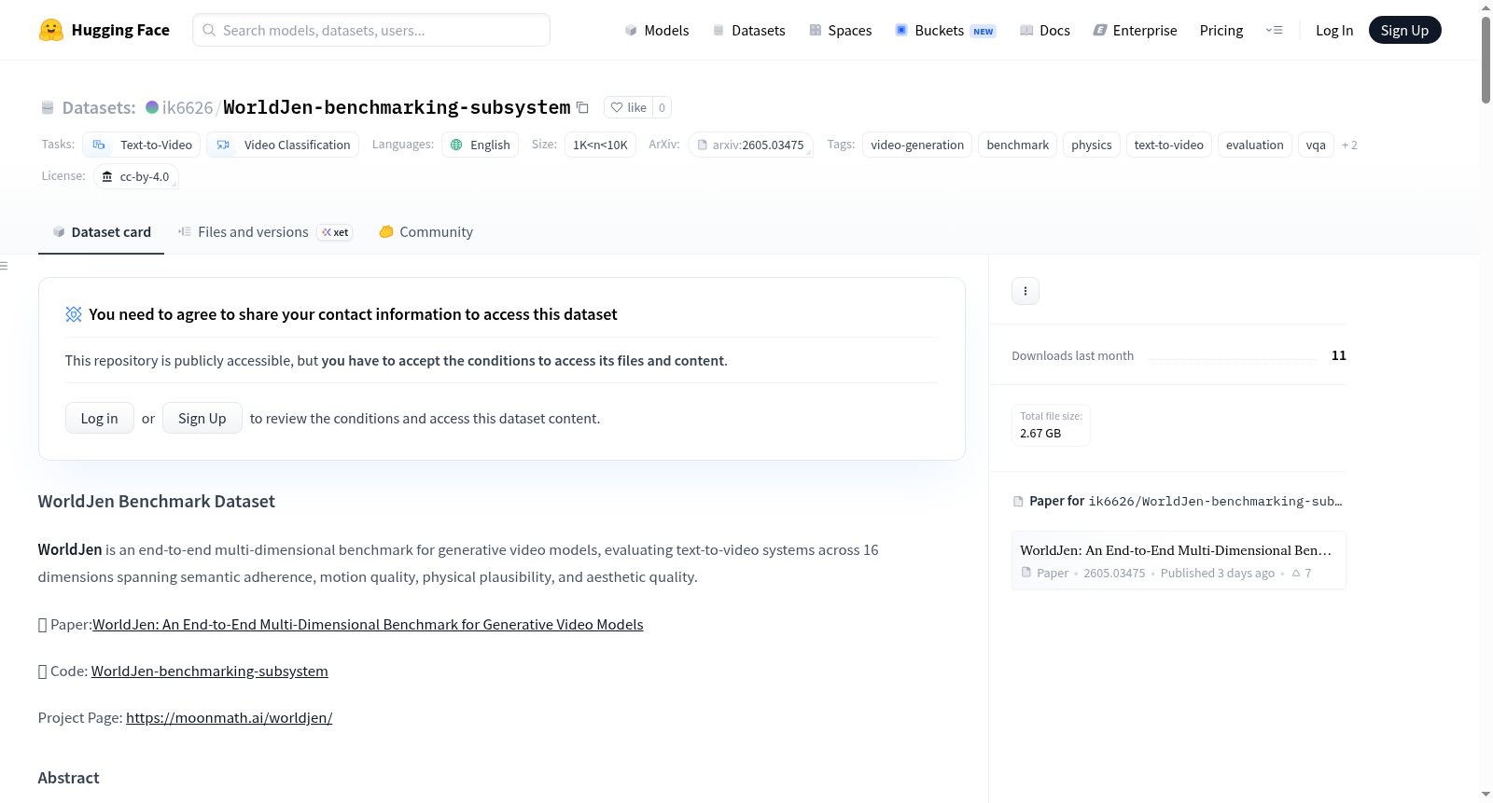Open the three-dot options menu in sidebar

click(x=1026, y=291)
